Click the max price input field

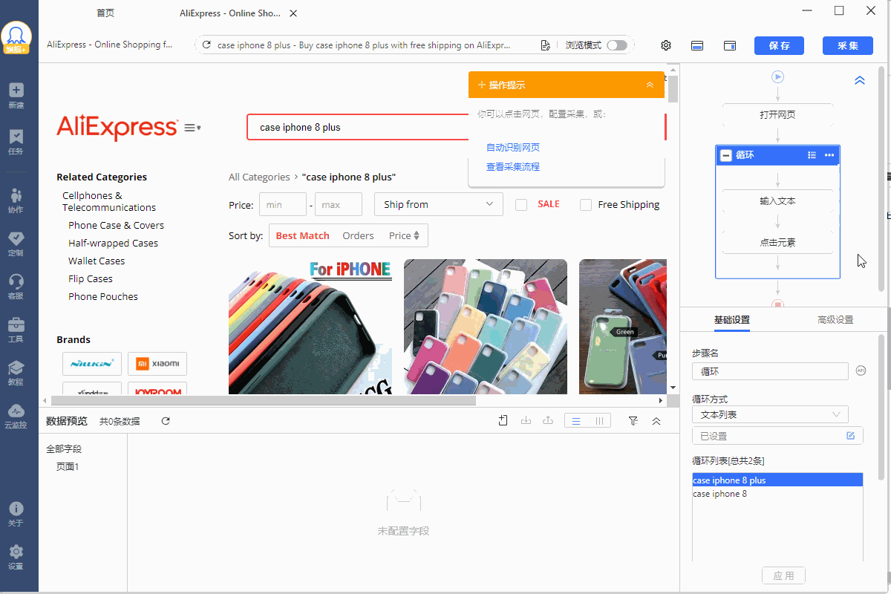pos(339,204)
